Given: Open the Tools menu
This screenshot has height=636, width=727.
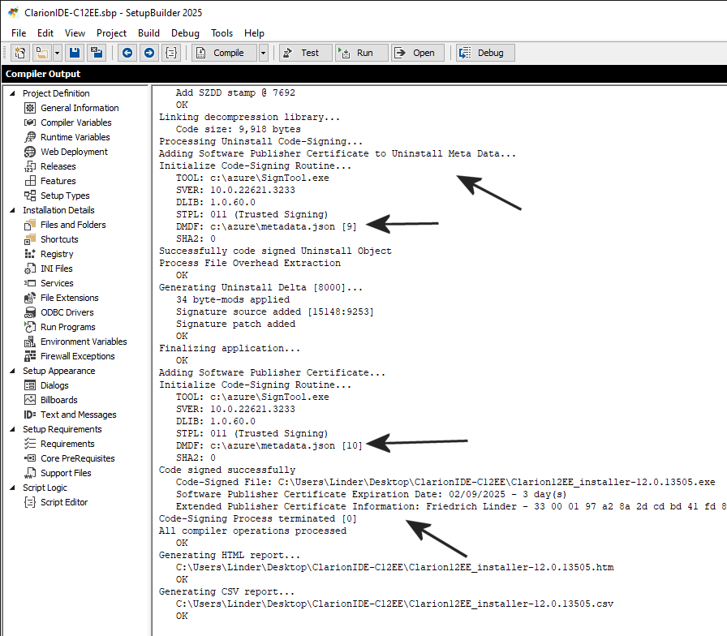Looking at the screenshot, I should (222, 33).
